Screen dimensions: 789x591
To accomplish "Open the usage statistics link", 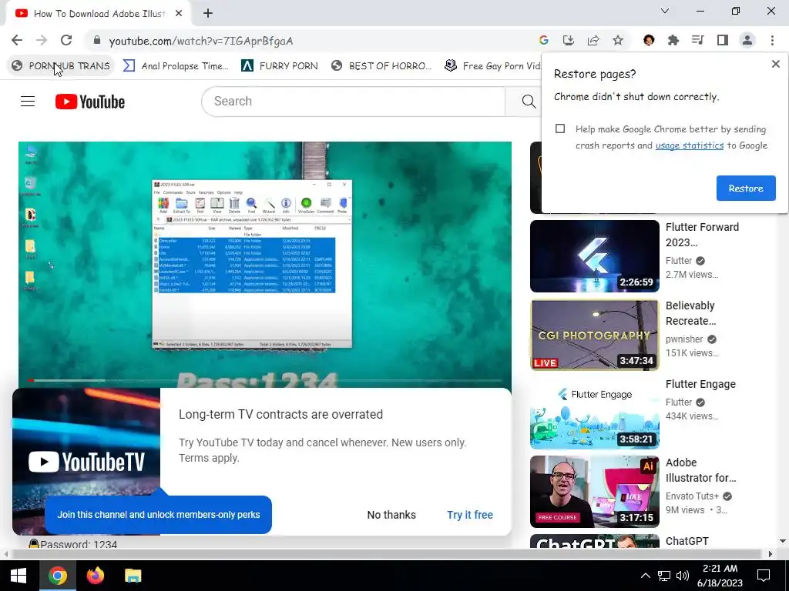I will point(690,145).
